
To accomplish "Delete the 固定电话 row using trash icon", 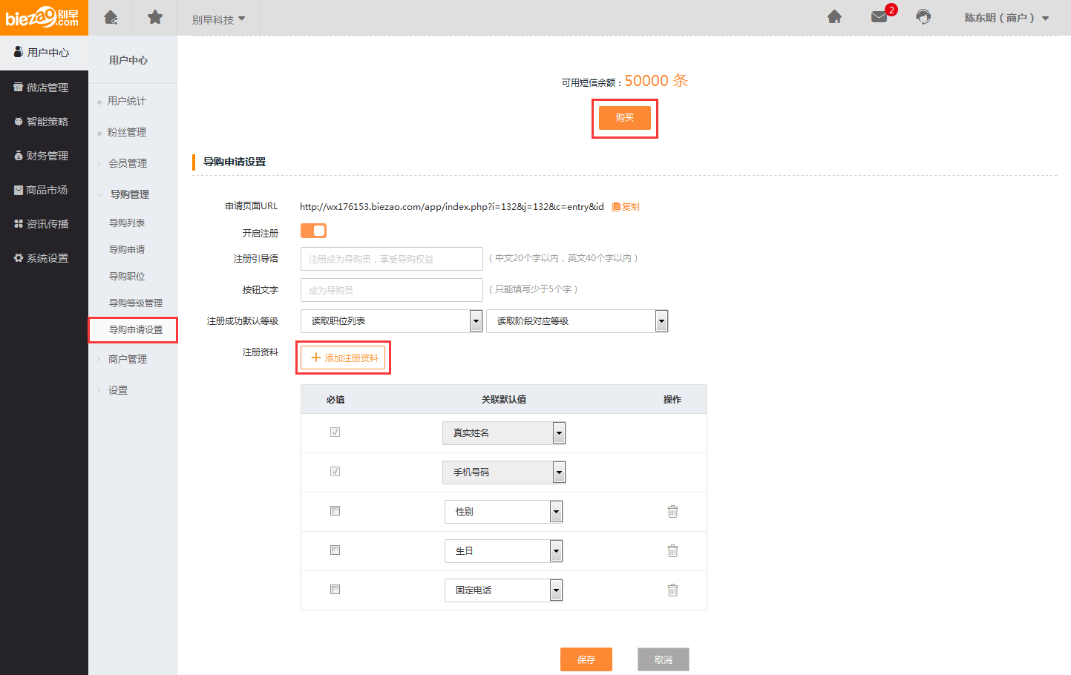I will [x=672, y=590].
